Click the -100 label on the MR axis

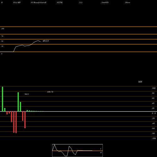(154, 138)
